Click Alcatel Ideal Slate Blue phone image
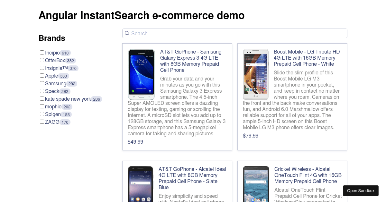 pos(140,184)
